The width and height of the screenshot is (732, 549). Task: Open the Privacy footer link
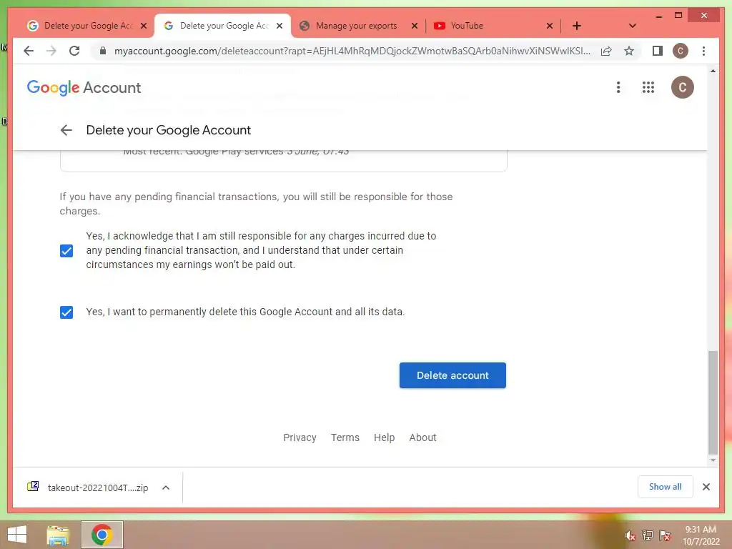(x=300, y=437)
